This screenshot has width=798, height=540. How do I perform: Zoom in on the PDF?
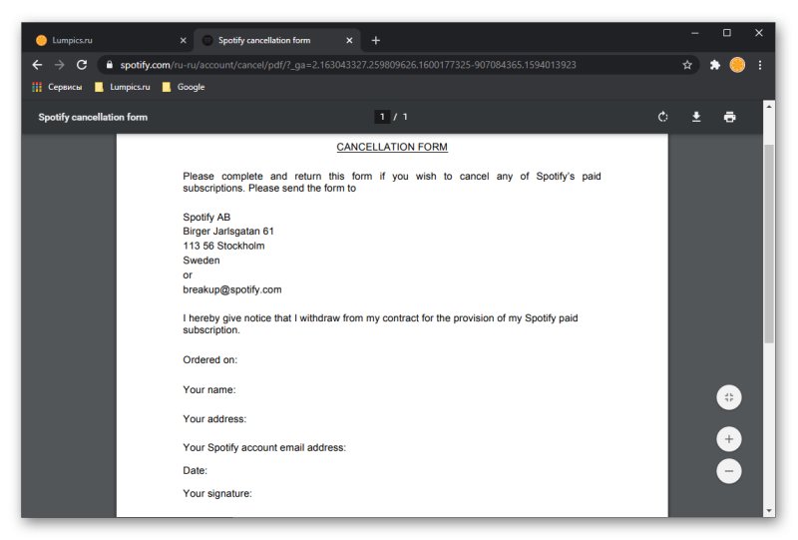pos(729,439)
